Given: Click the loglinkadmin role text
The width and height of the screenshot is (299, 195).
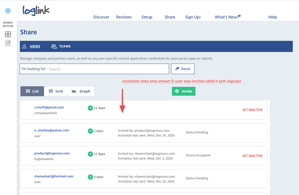Looking at the screenshot, I should tap(44, 159).
